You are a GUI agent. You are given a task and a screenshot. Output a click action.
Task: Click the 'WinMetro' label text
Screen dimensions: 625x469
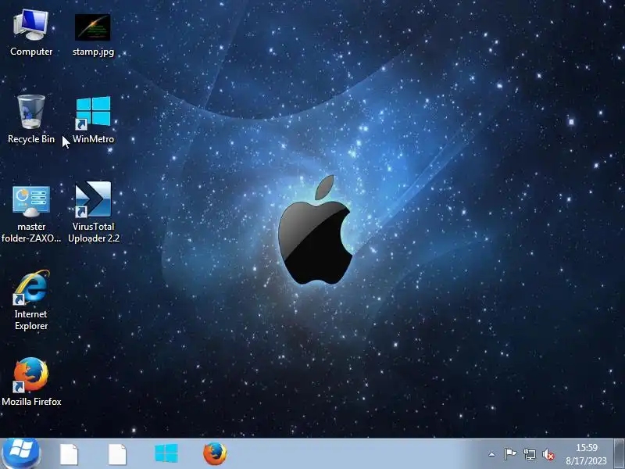(x=93, y=139)
